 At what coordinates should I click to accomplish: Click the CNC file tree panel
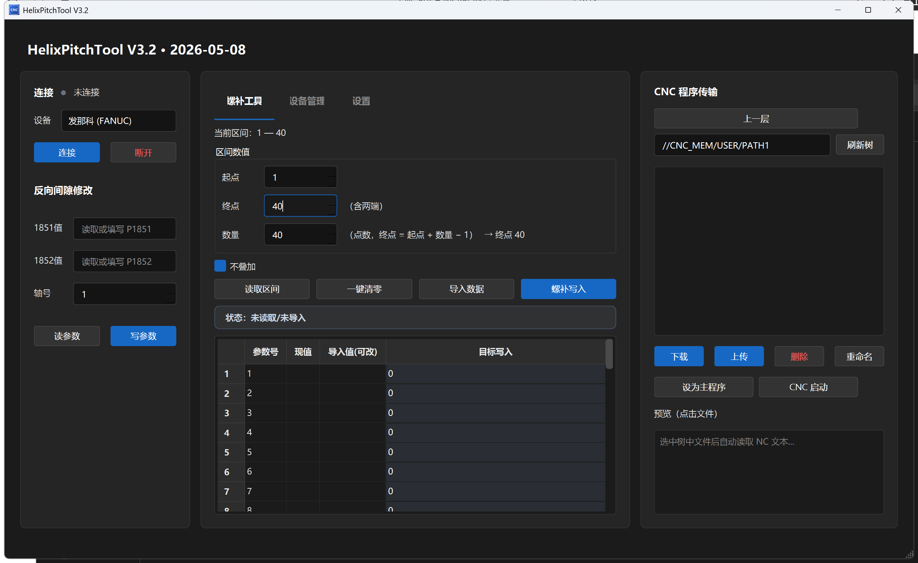pos(769,251)
